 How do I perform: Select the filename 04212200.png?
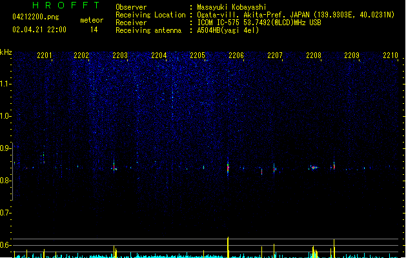(36, 17)
